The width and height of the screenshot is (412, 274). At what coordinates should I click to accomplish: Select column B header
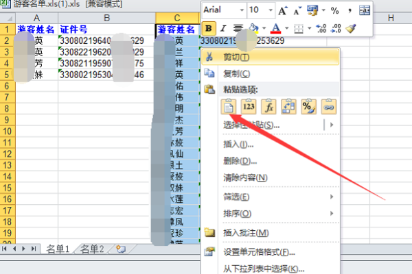(106, 18)
